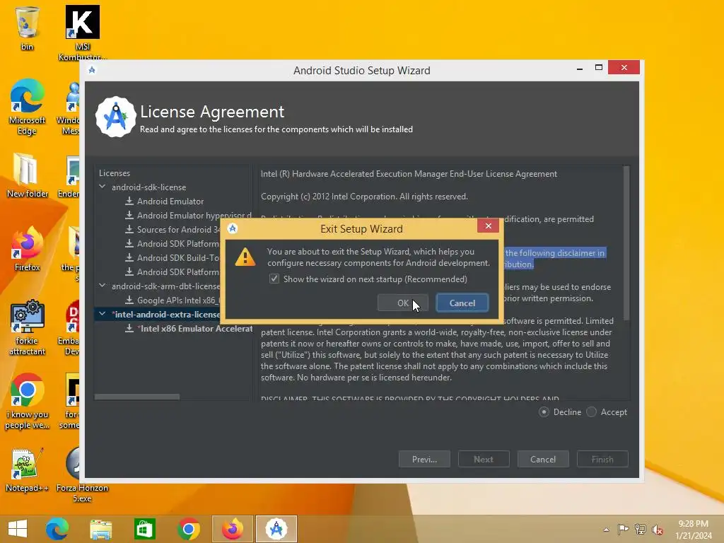
Task: Select Google APIs Intel x86 item
Action: click(177, 300)
